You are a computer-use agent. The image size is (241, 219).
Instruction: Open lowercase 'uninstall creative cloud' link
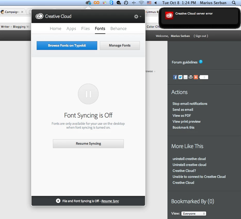[x=189, y=159]
